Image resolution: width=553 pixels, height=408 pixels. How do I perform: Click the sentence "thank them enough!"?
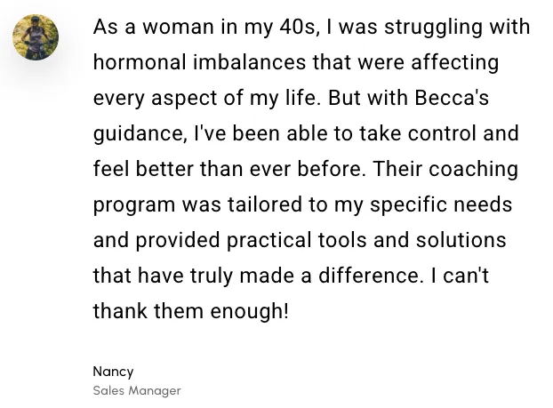pos(191,311)
